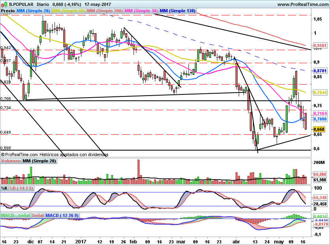Click the %K stochastic label

(x=4, y=188)
